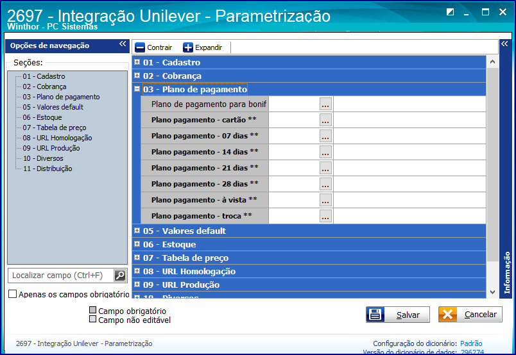Click the 'Plano pagamento - 28 dias **' label

click(x=205, y=184)
